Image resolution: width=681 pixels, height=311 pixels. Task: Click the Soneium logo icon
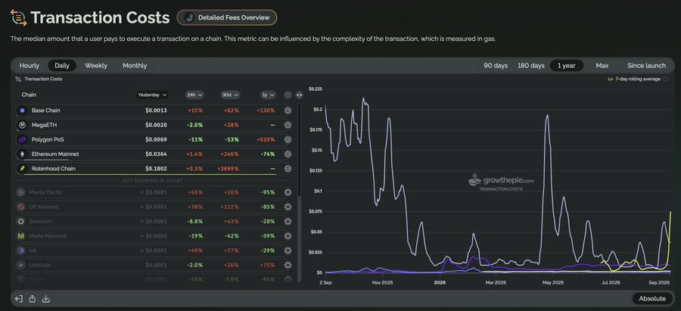21,222
